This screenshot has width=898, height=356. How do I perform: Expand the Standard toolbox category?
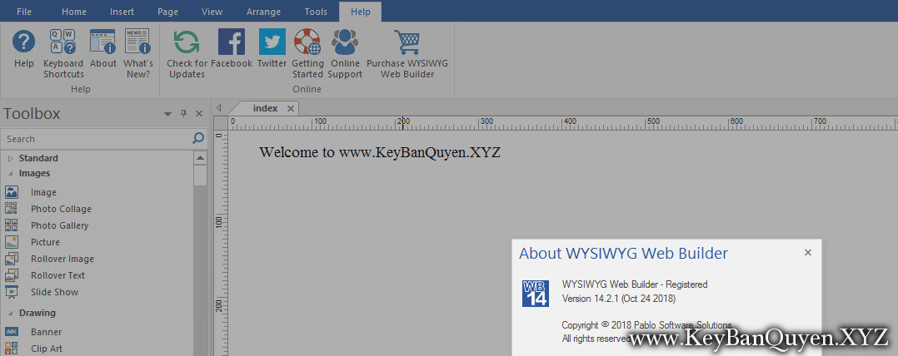[x=11, y=158]
